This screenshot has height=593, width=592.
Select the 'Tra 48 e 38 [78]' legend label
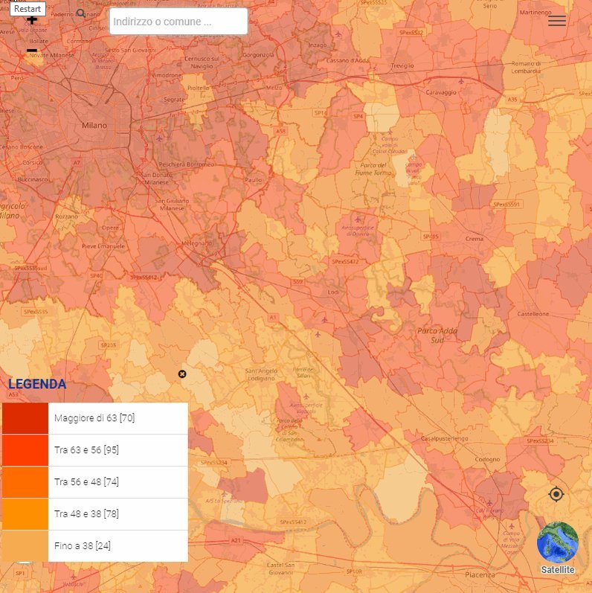(87, 514)
